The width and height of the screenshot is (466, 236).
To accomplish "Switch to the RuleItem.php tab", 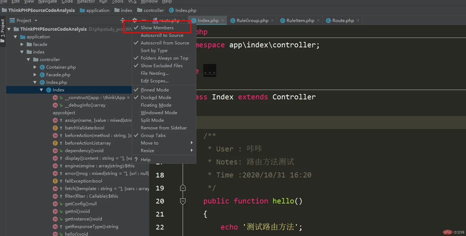I will tap(300, 21).
